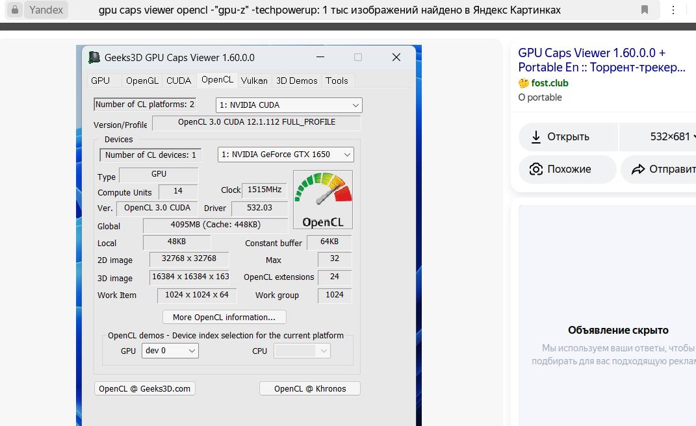Viewport: 696px width, 426px height.
Task: Click the Work Item 1024 x 1024 x 64 field
Action: (197, 295)
